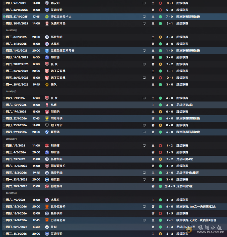Select row circle for 29/1/2026 match
227x237 pixels.
tap(4, 132)
